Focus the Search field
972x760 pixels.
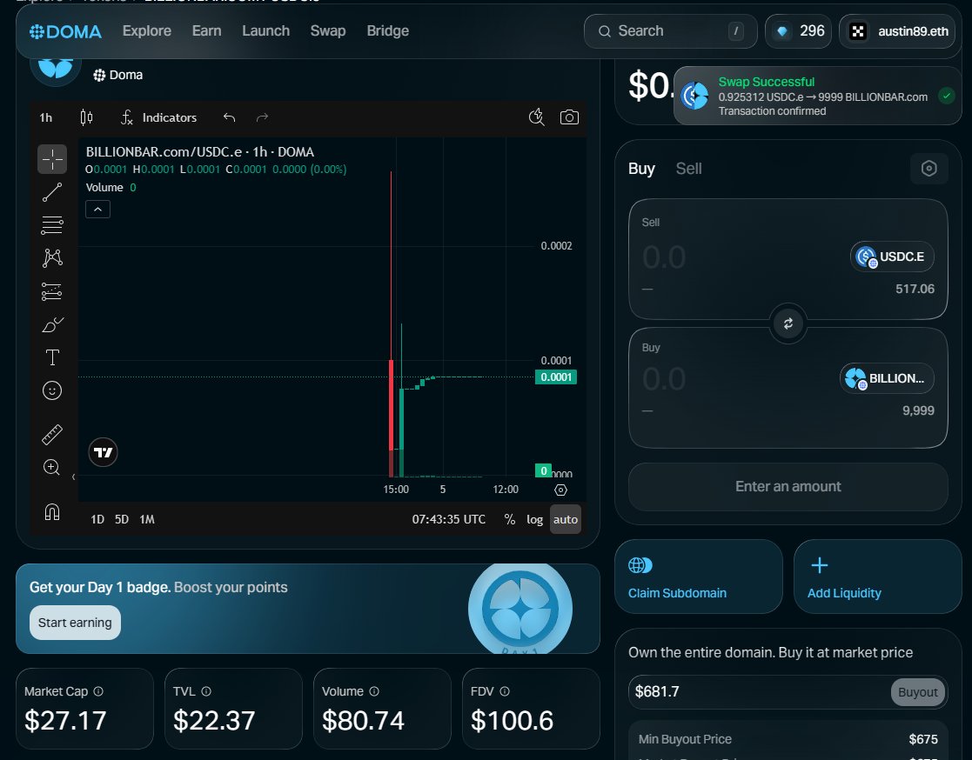pos(671,31)
